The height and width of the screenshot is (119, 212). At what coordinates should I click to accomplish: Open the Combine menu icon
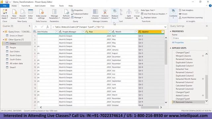[173, 12]
